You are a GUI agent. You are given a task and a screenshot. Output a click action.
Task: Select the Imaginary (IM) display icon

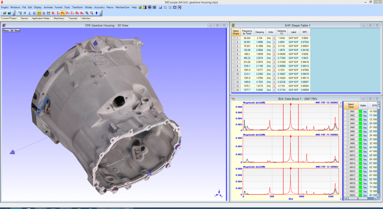[x=58, y=13]
